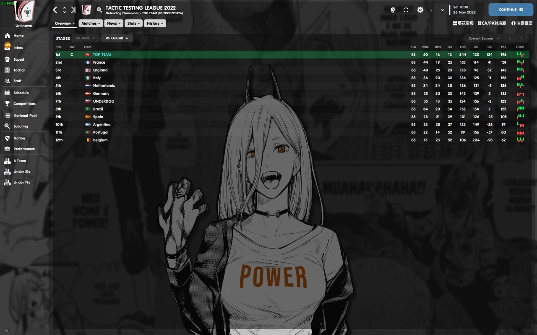This screenshot has height=335, width=537.
Task: Open the 葵花宝典 link
Action: tap(463, 23)
